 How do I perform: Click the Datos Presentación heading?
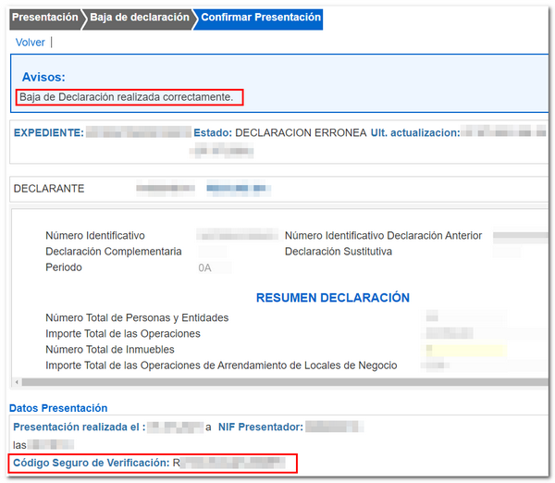(58, 408)
